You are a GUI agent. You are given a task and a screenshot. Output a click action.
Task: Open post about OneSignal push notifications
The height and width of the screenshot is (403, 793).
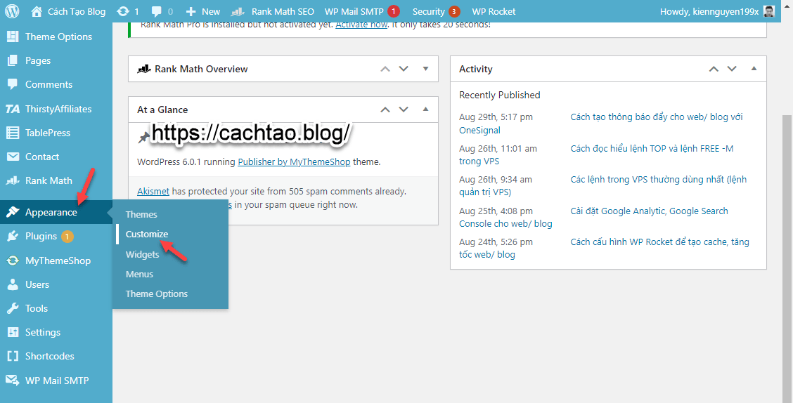(x=657, y=117)
